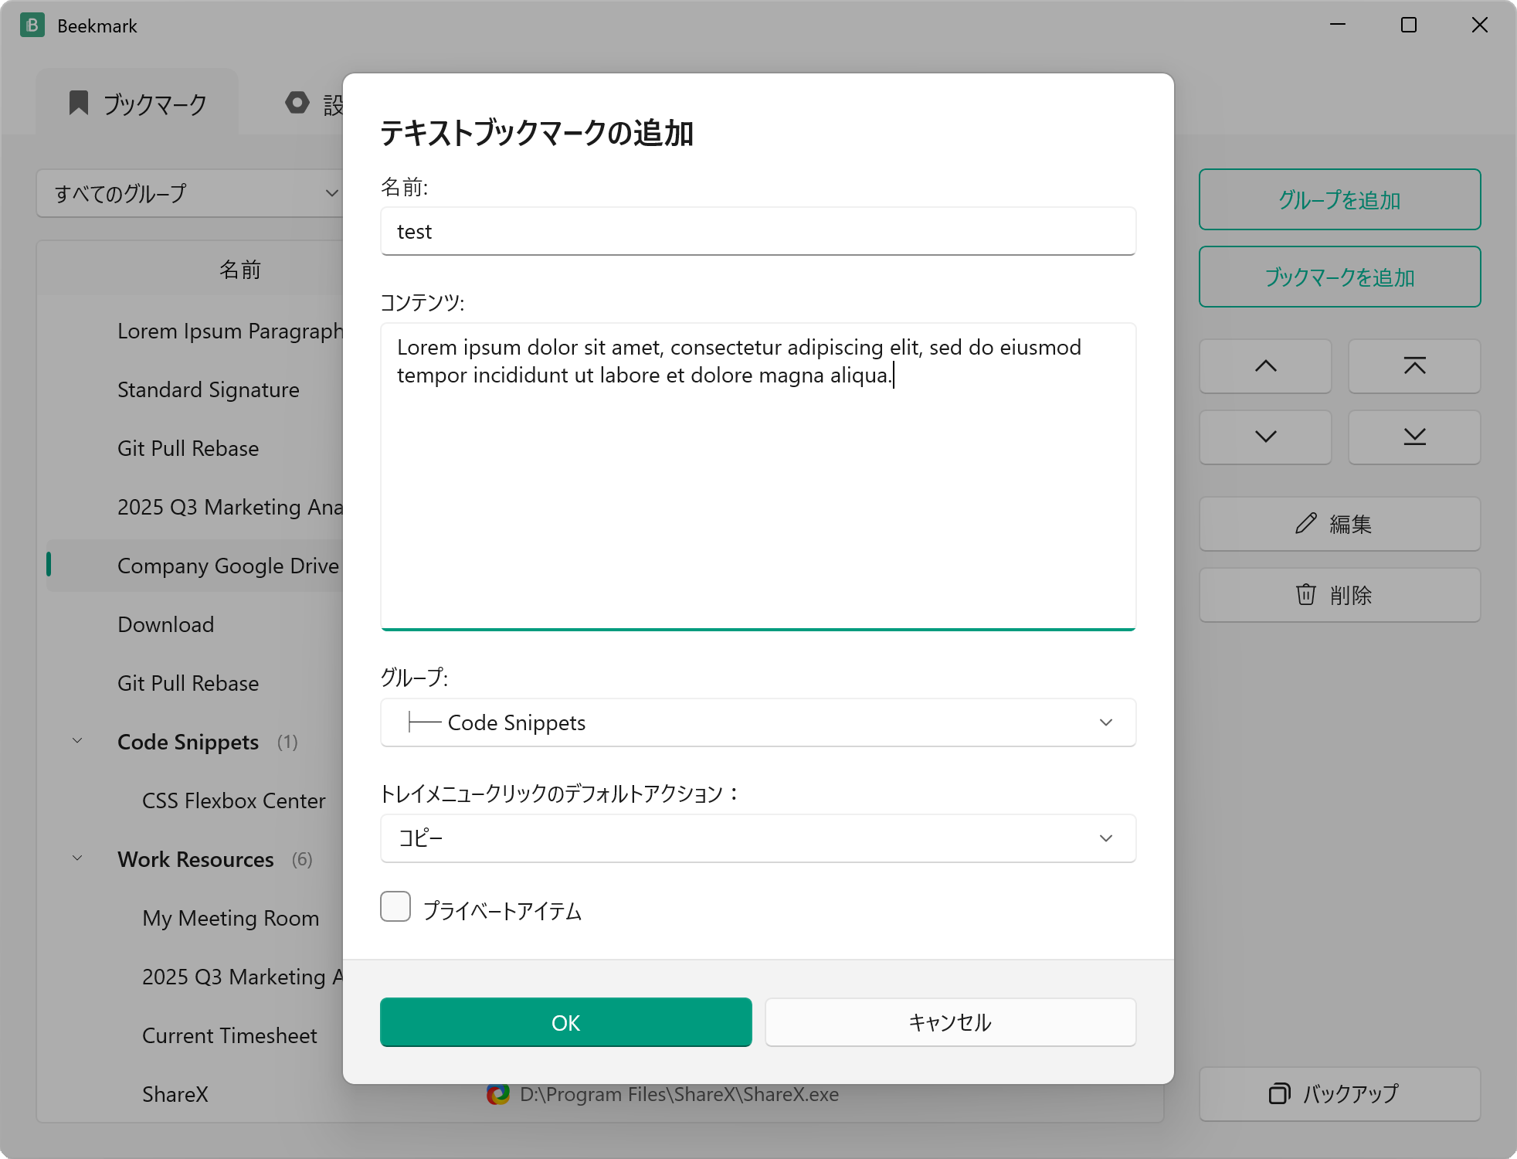Viewport: 1517px width, 1159px height.
Task: Click the ブックマークを追加 button
Action: tap(1339, 277)
